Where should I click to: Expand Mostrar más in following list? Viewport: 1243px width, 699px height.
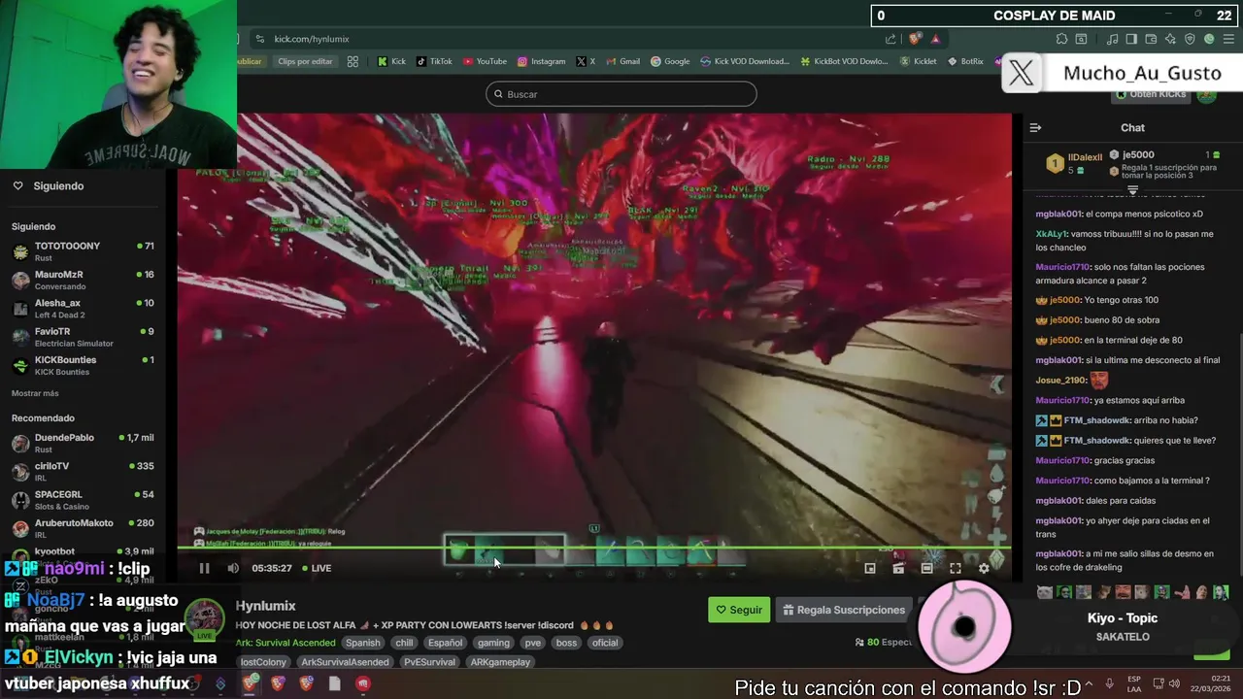pos(35,393)
